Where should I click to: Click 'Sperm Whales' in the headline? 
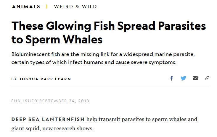point(64,39)
